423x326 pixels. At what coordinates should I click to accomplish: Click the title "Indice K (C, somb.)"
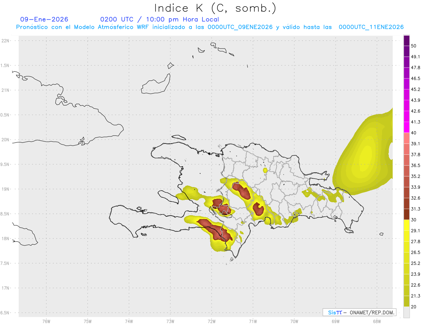(x=215, y=8)
